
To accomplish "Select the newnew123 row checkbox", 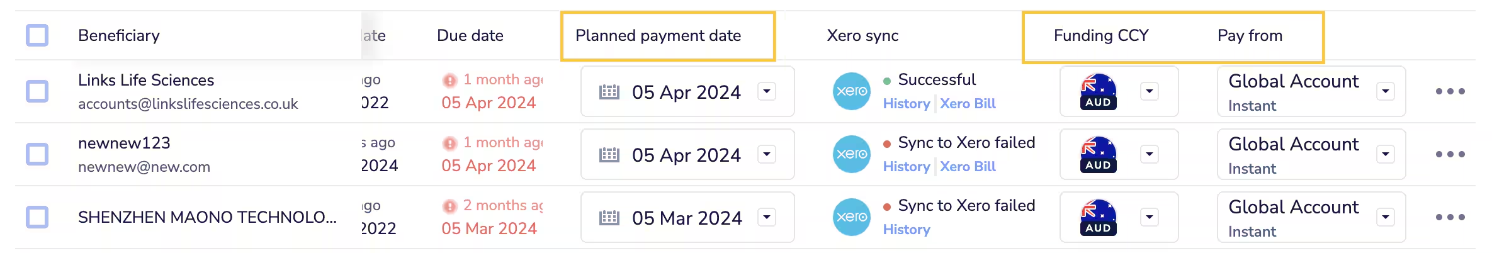I will coord(37,154).
